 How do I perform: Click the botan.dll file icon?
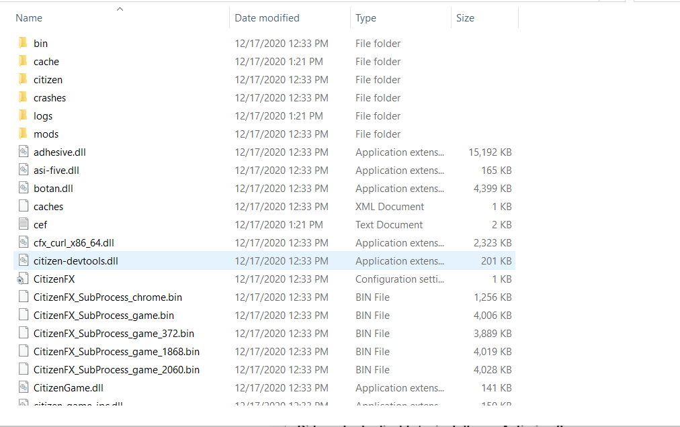pyautogui.click(x=24, y=188)
